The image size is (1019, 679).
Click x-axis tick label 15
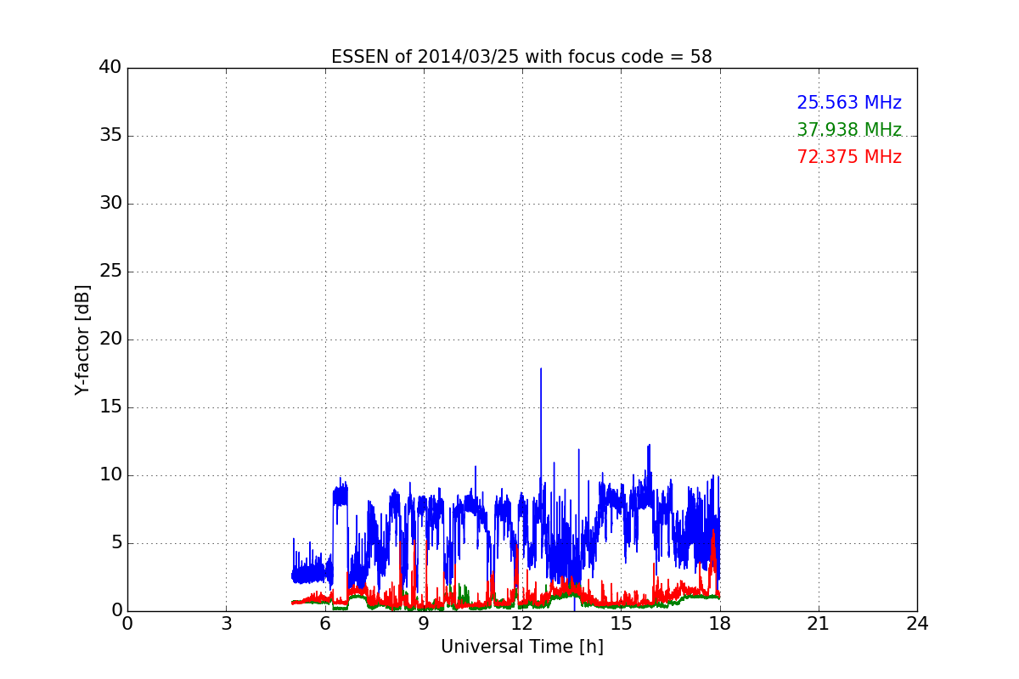(x=621, y=624)
